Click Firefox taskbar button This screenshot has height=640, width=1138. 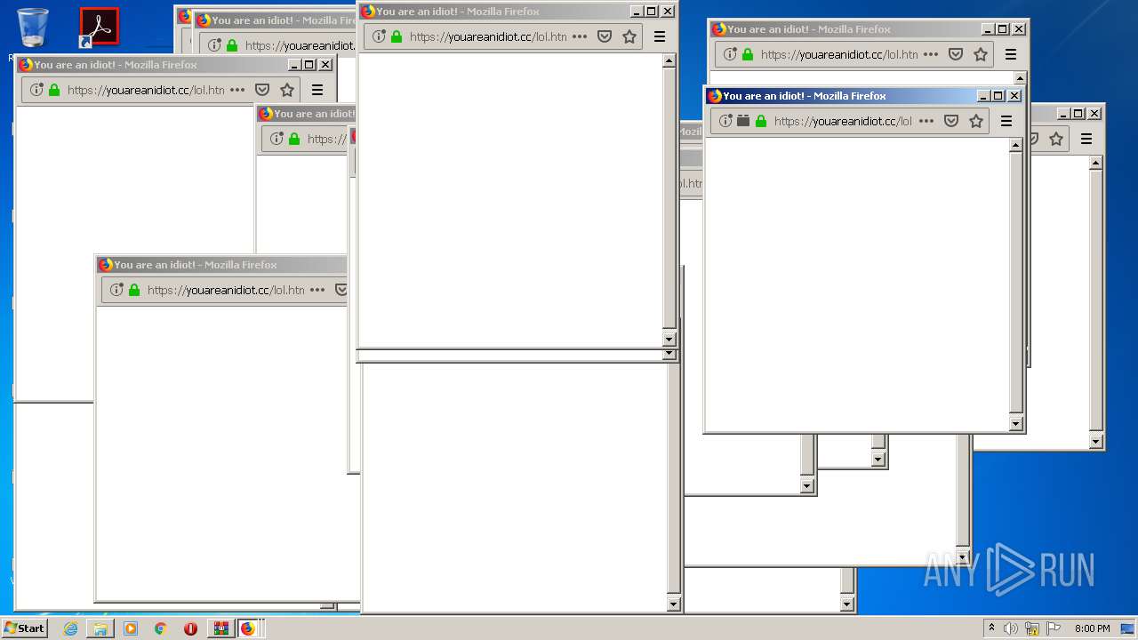click(x=248, y=628)
